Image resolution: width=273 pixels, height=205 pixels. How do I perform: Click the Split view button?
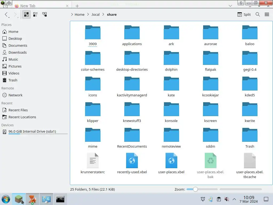click(244, 14)
